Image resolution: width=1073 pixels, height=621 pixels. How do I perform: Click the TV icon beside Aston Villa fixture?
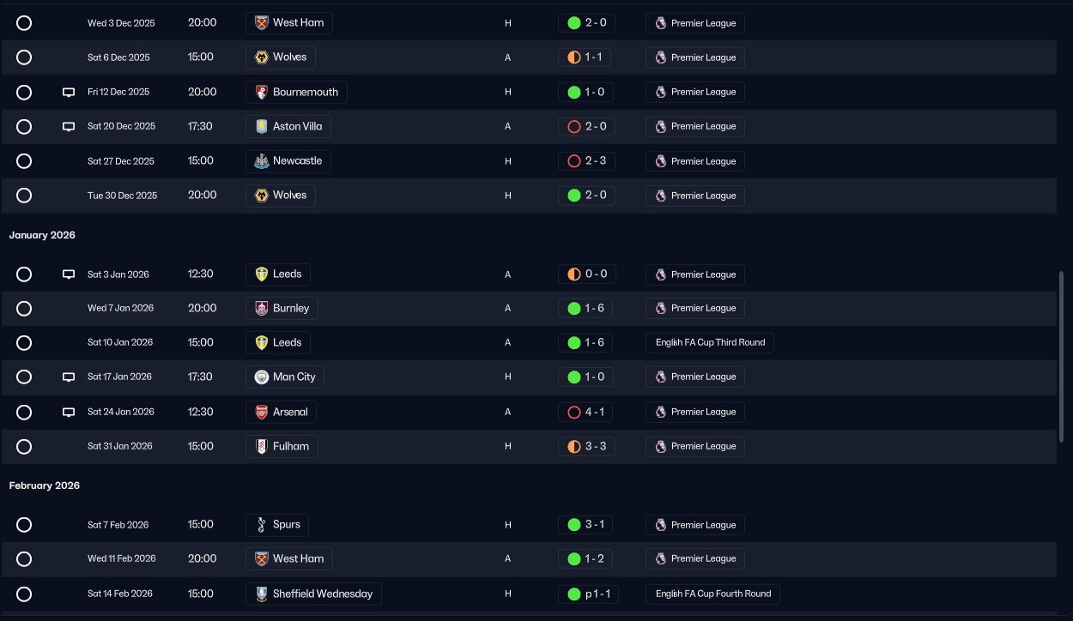coord(69,127)
